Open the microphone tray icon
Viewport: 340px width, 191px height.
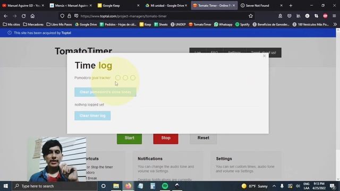(282, 186)
